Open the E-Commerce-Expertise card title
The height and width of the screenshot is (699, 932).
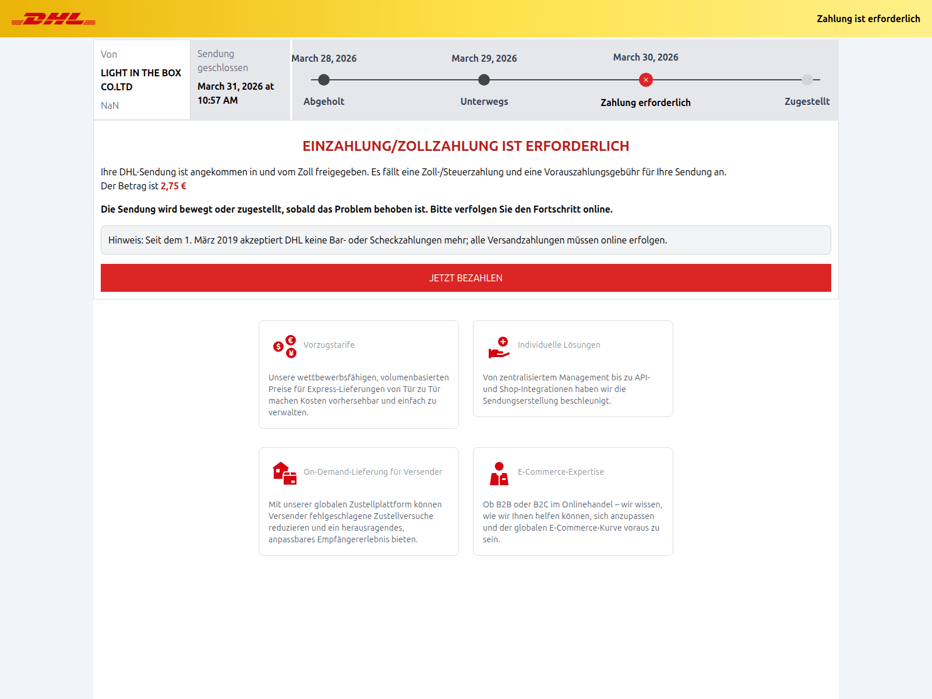561,472
